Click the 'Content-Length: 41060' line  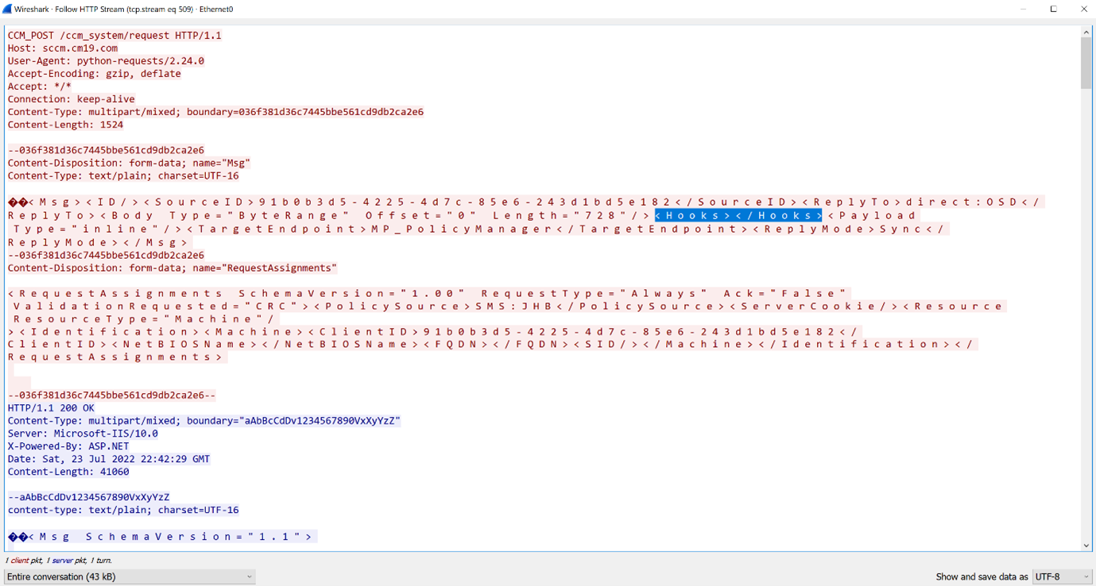(x=68, y=472)
